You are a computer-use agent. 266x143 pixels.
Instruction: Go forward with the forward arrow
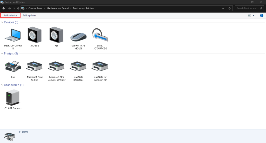10,8
